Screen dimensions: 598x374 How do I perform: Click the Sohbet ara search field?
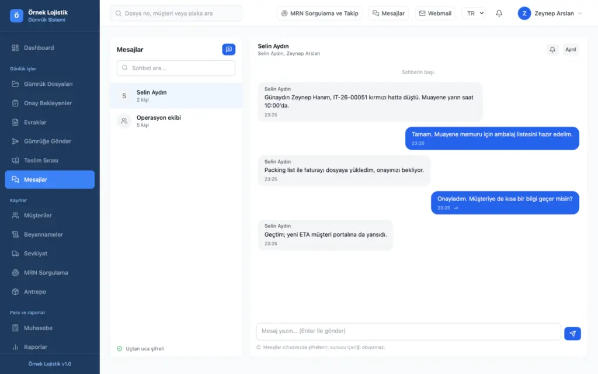tap(176, 68)
